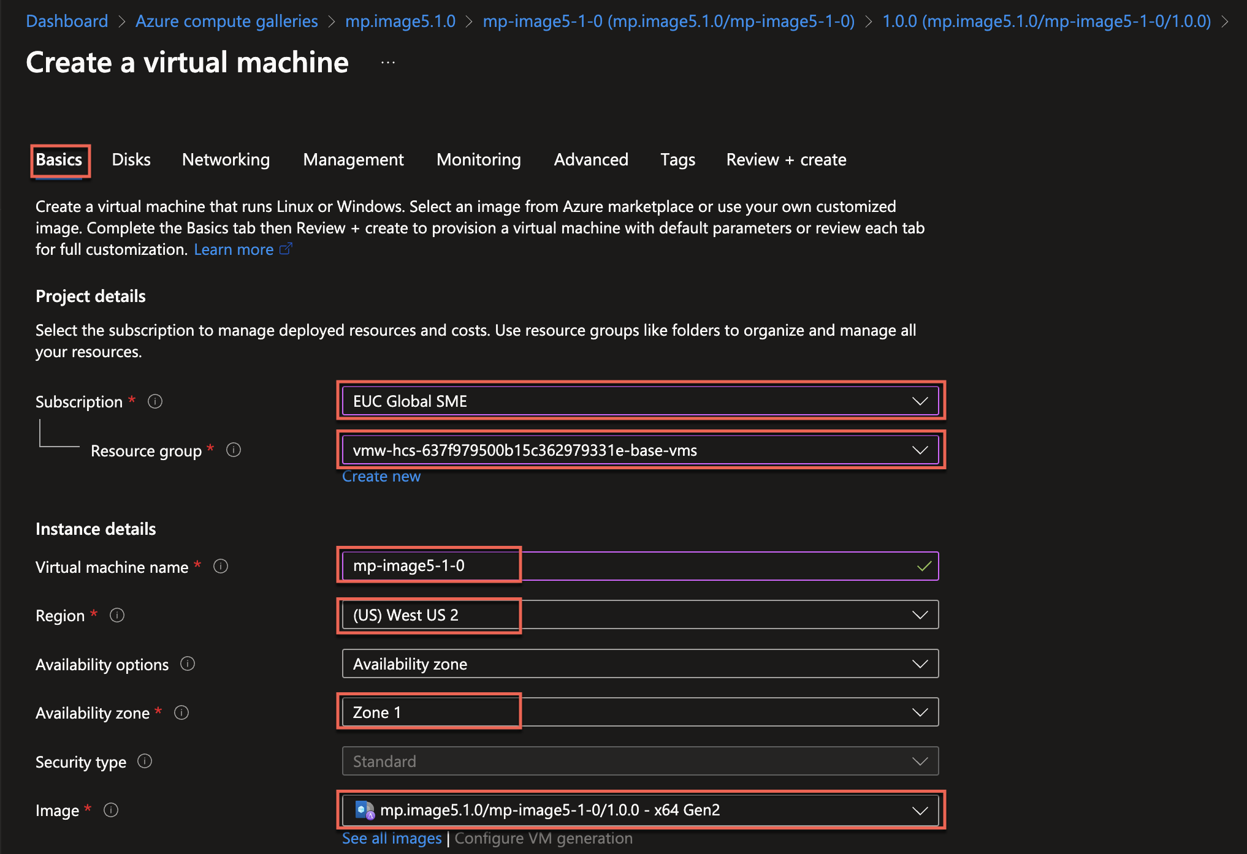
Task: Switch to the Management tab
Action: pos(354,160)
